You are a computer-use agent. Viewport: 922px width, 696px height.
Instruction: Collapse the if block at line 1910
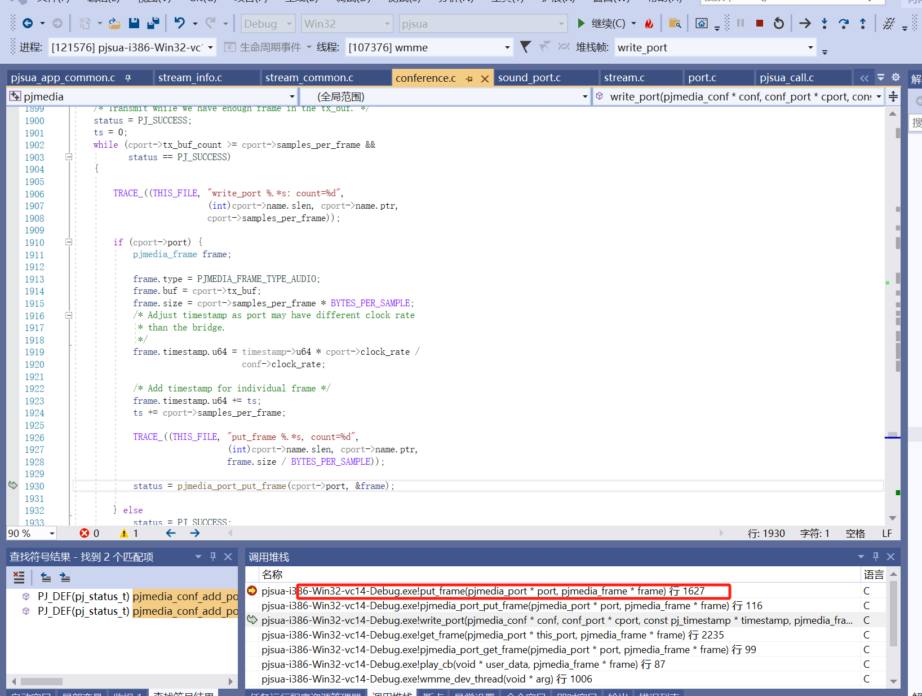69,242
